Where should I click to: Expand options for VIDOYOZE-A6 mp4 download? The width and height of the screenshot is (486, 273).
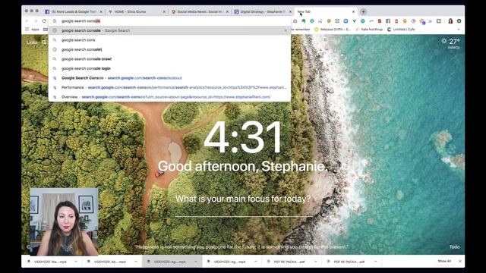[x=136, y=262]
